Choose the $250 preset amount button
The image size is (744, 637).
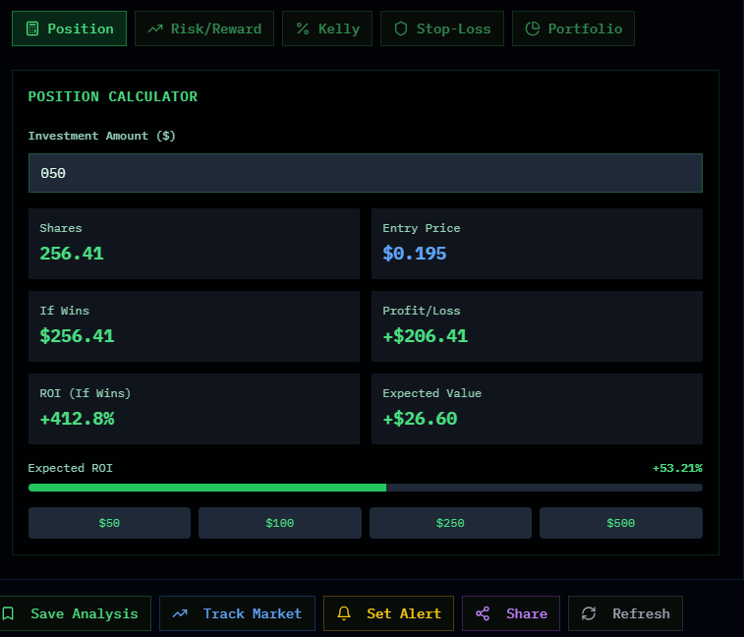point(450,523)
